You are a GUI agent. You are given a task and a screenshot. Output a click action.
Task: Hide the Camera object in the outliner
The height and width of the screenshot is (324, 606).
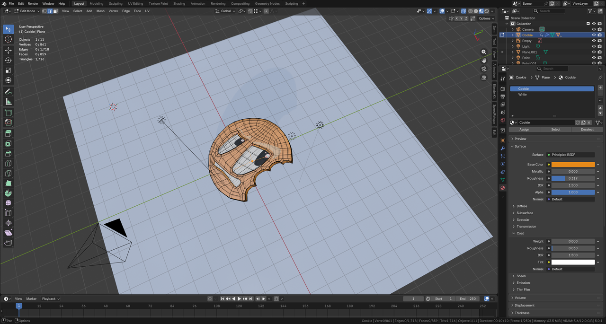(x=594, y=29)
